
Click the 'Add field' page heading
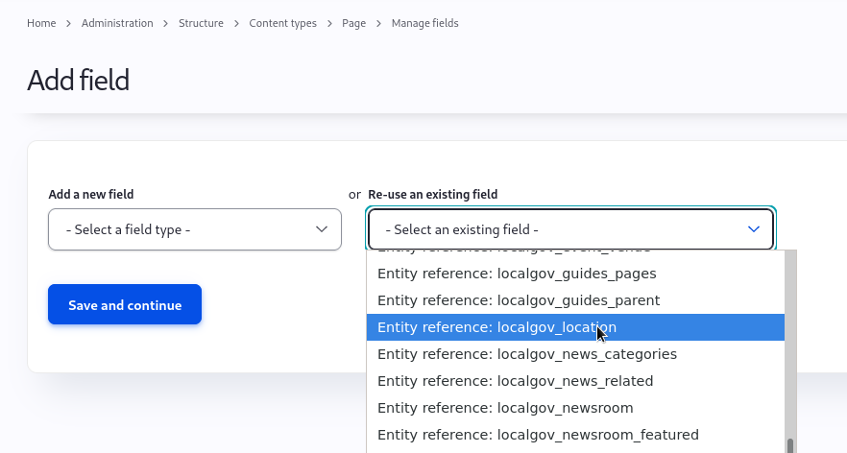(79, 81)
